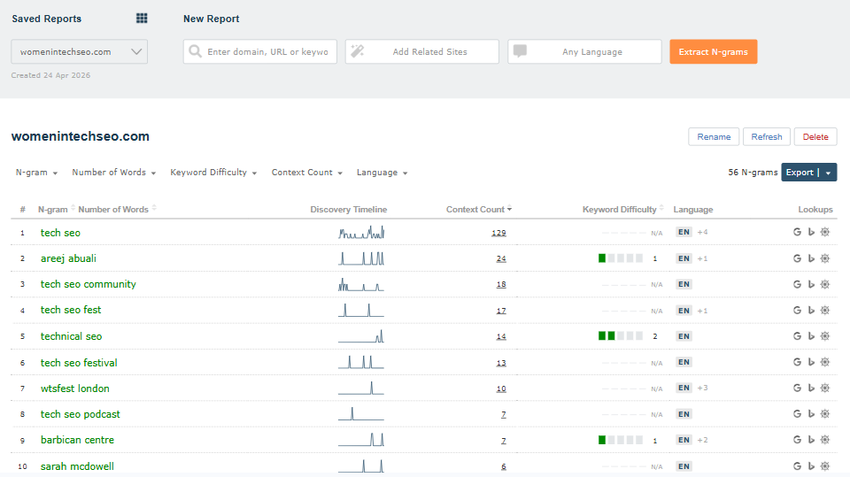Image resolution: width=850 pixels, height=477 pixels.
Task: Click the Bing lookup icon for tech seo community
Action: tap(811, 284)
